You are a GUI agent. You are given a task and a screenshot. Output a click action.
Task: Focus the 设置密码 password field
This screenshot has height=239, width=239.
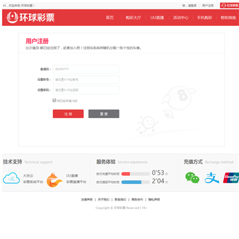click(x=86, y=90)
